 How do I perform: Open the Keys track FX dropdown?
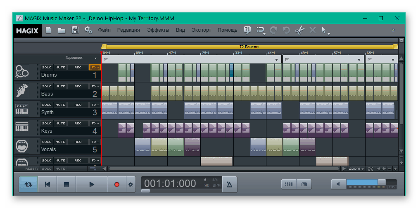[95, 124]
